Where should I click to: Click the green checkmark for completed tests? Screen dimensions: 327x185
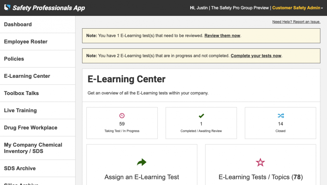[201, 115]
